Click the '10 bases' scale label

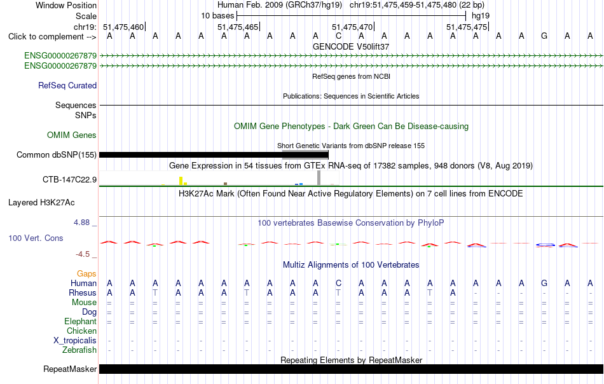tap(217, 16)
